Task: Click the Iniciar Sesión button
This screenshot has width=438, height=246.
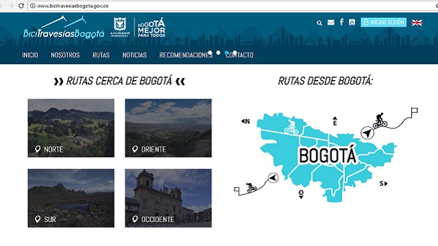Action: pos(383,23)
